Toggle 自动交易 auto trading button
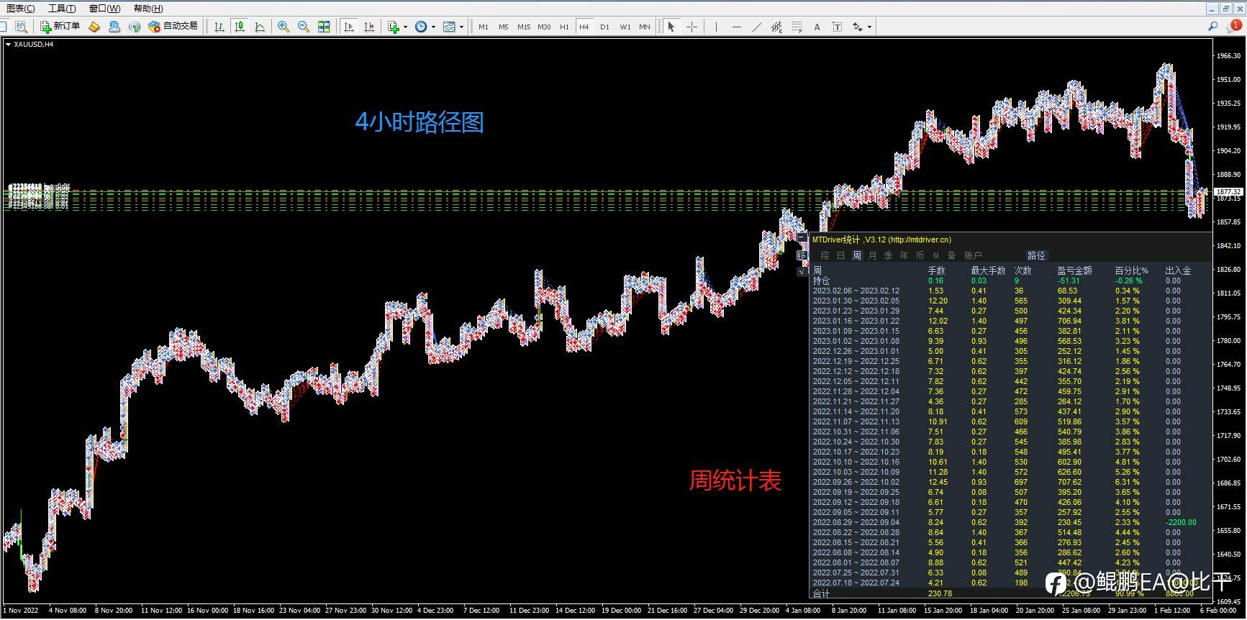The width and height of the screenshot is (1247, 620). click(x=173, y=27)
